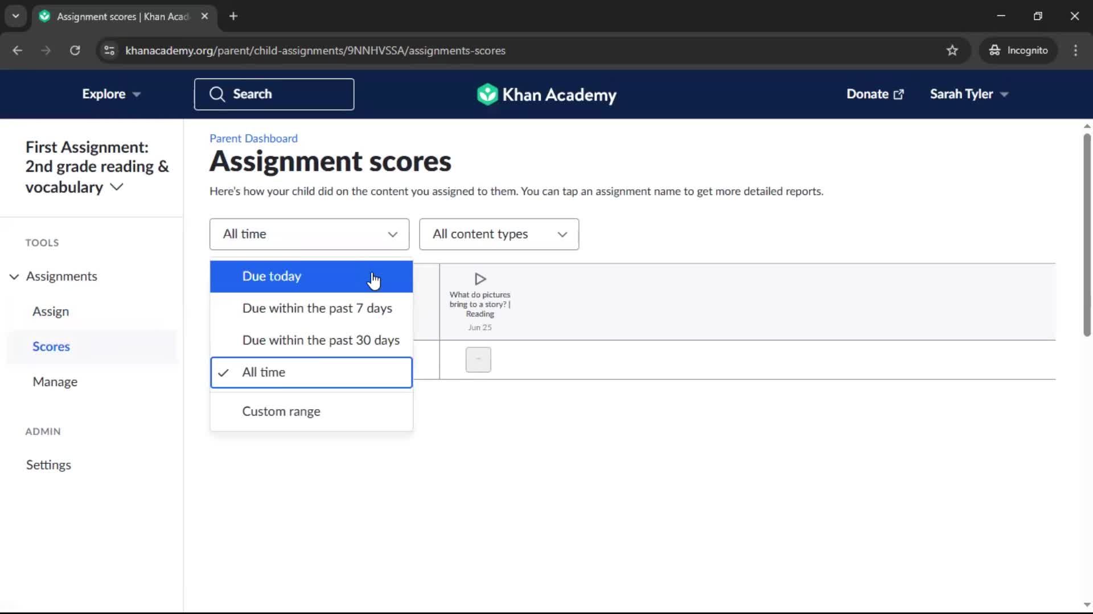The height and width of the screenshot is (614, 1093).
Task: Click the Khan Academy logo
Action: [x=546, y=94]
